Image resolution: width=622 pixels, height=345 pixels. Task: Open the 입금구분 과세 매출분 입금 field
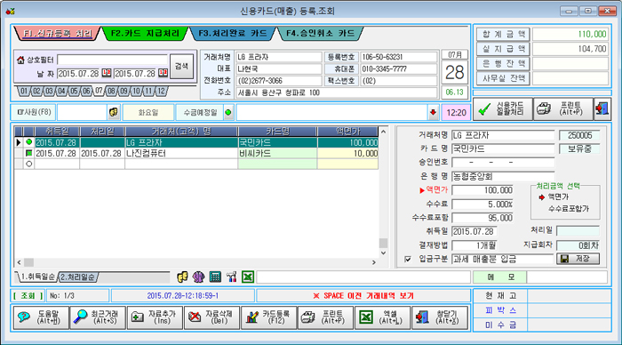tap(502, 260)
